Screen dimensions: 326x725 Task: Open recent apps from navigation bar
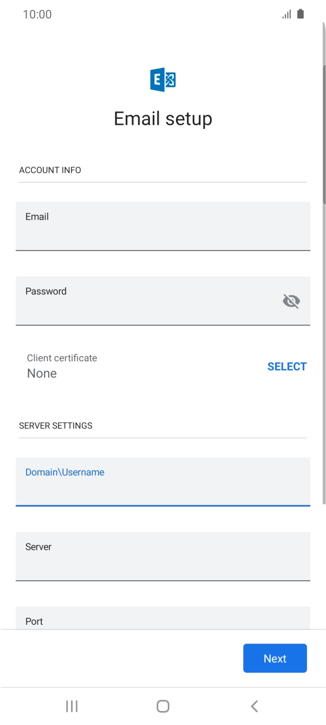[x=71, y=706]
